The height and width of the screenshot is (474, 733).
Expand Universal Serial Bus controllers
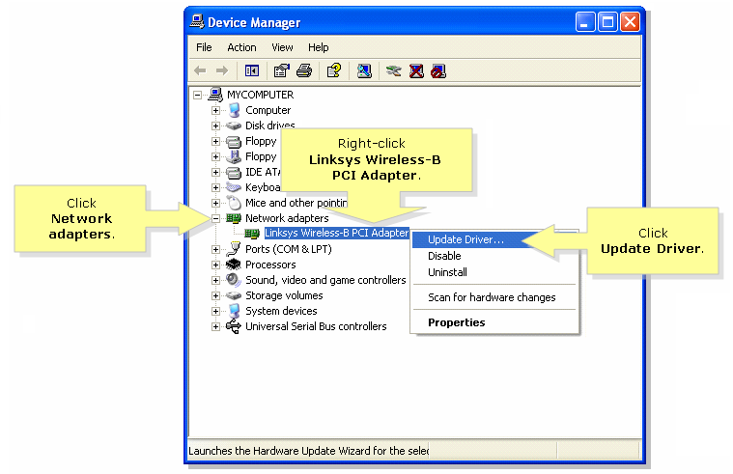point(215,326)
